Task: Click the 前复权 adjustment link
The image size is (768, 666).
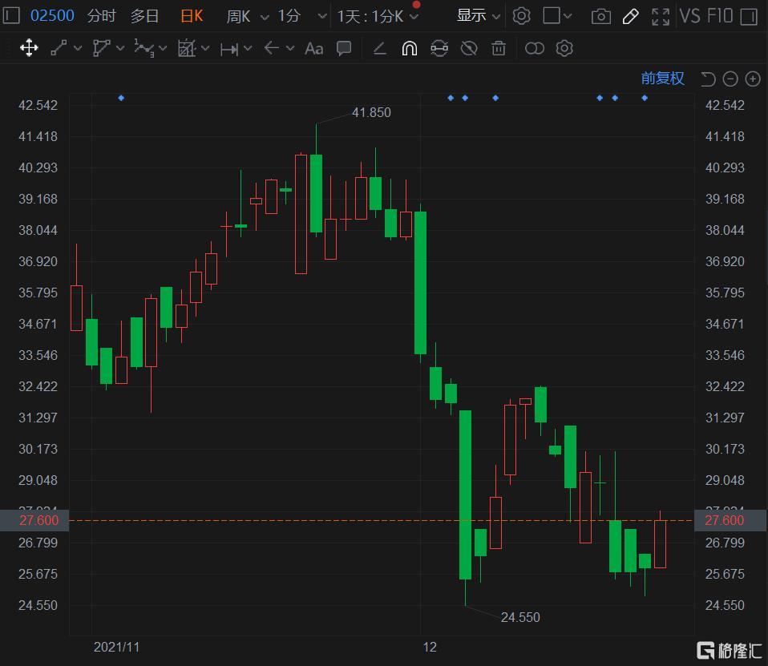Action: point(662,79)
